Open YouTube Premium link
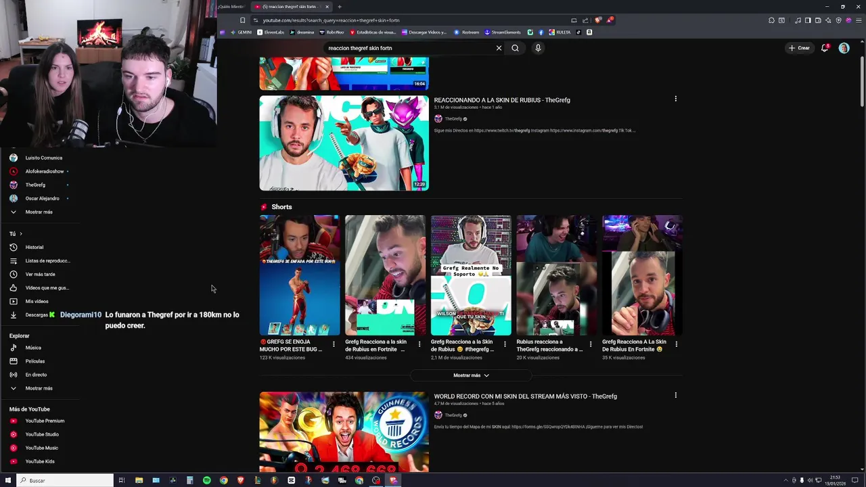The image size is (866, 487). coord(45,421)
